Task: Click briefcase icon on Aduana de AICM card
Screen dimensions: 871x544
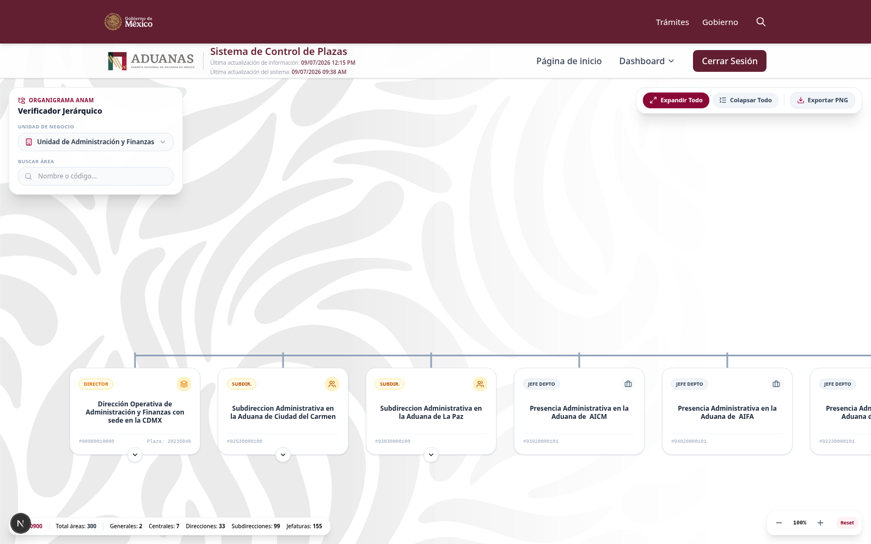Action: tap(628, 384)
